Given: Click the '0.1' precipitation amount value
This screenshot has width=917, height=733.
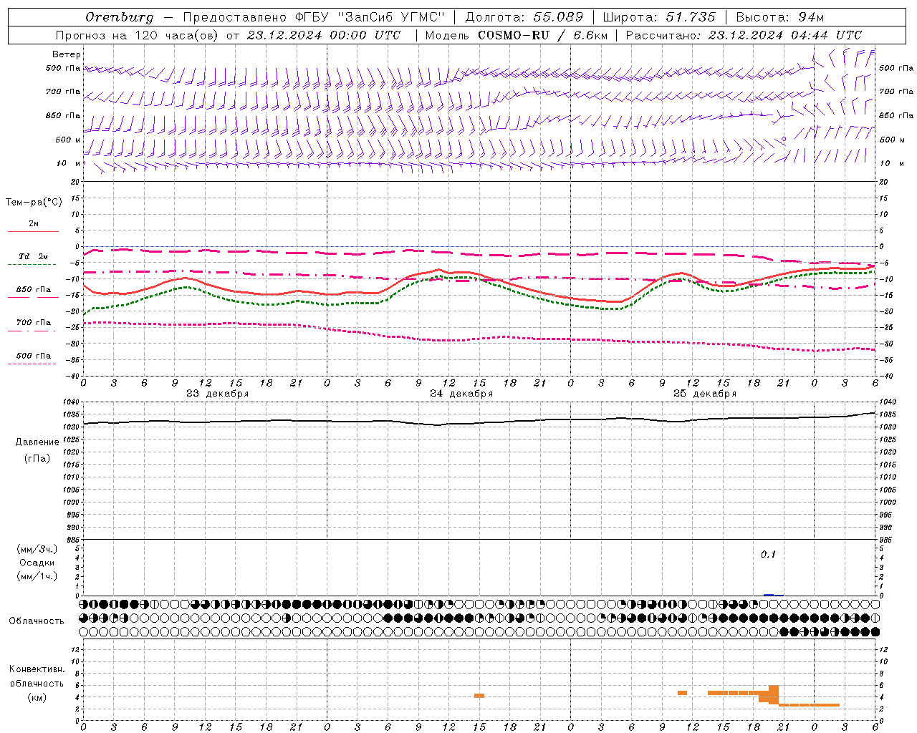Looking at the screenshot, I should coord(768,555).
